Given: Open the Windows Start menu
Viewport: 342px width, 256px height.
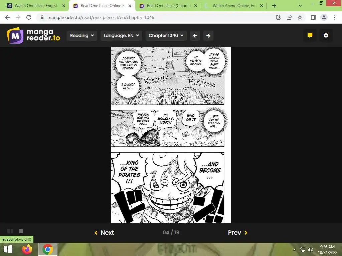Looking at the screenshot, I should [x=8, y=249].
